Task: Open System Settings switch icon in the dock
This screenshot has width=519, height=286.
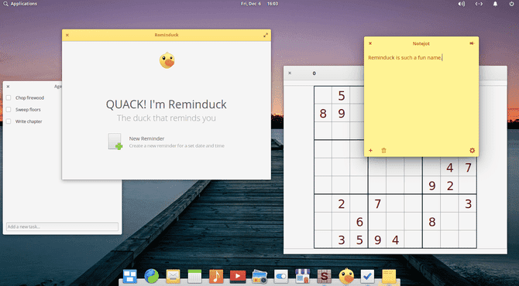Action: 281,276
